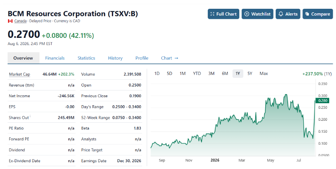Click the Market Cap link
The image size is (336, 169).
pos(20,75)
